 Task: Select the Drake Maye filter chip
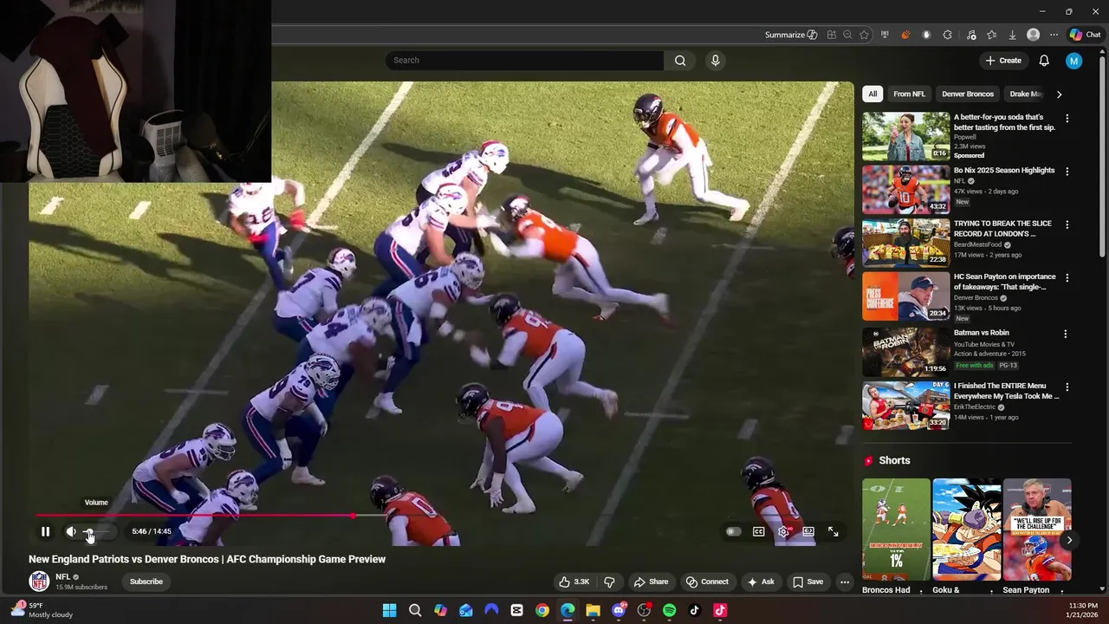(1026, 94)
